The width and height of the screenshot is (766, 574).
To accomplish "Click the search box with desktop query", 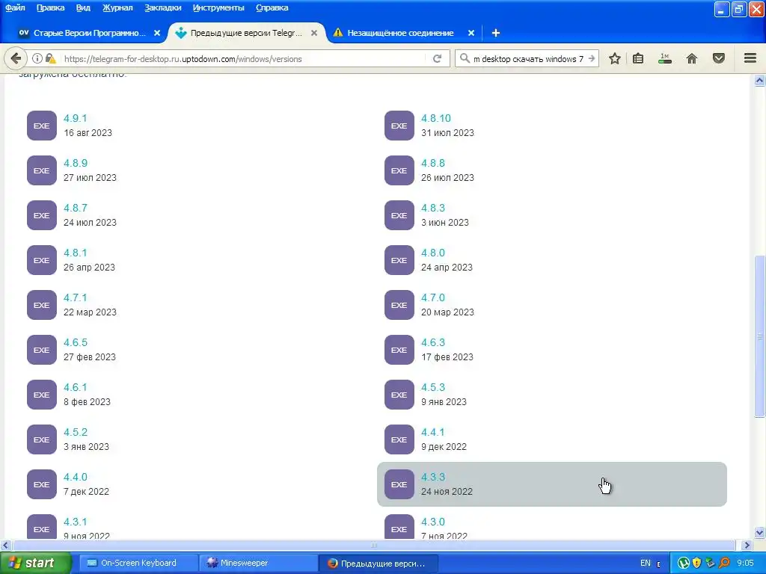I will [x=527, y=58].
